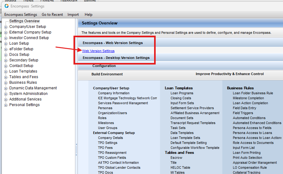Expand the Contact Setup tree node

point(6,66)
